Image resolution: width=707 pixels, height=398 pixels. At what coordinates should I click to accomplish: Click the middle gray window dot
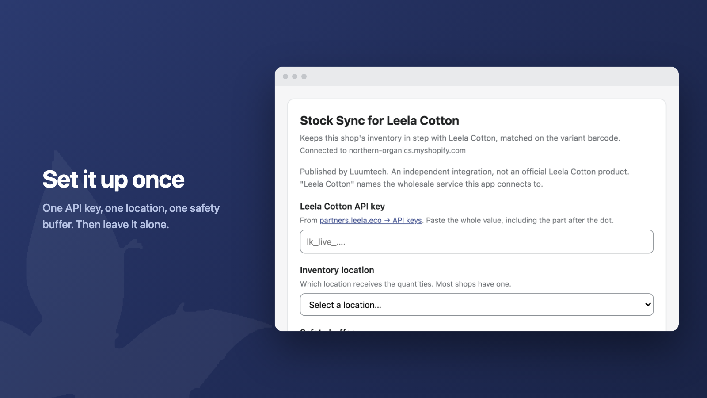295,77
